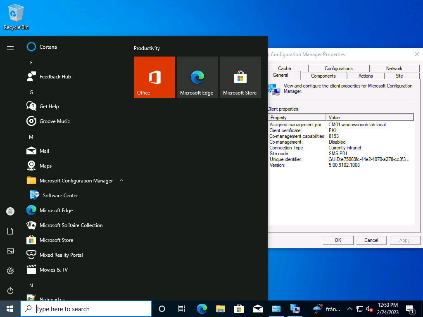Open Microsoft Store taskbar icon
Viewport: 423px width, 317px height.
(x=239, y=309)
